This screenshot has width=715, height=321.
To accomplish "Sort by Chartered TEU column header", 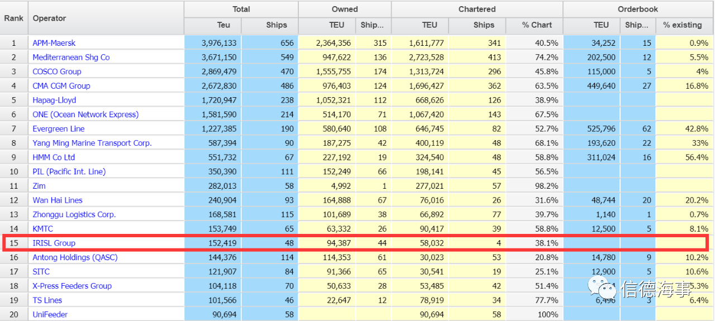I will pos(430,25).
